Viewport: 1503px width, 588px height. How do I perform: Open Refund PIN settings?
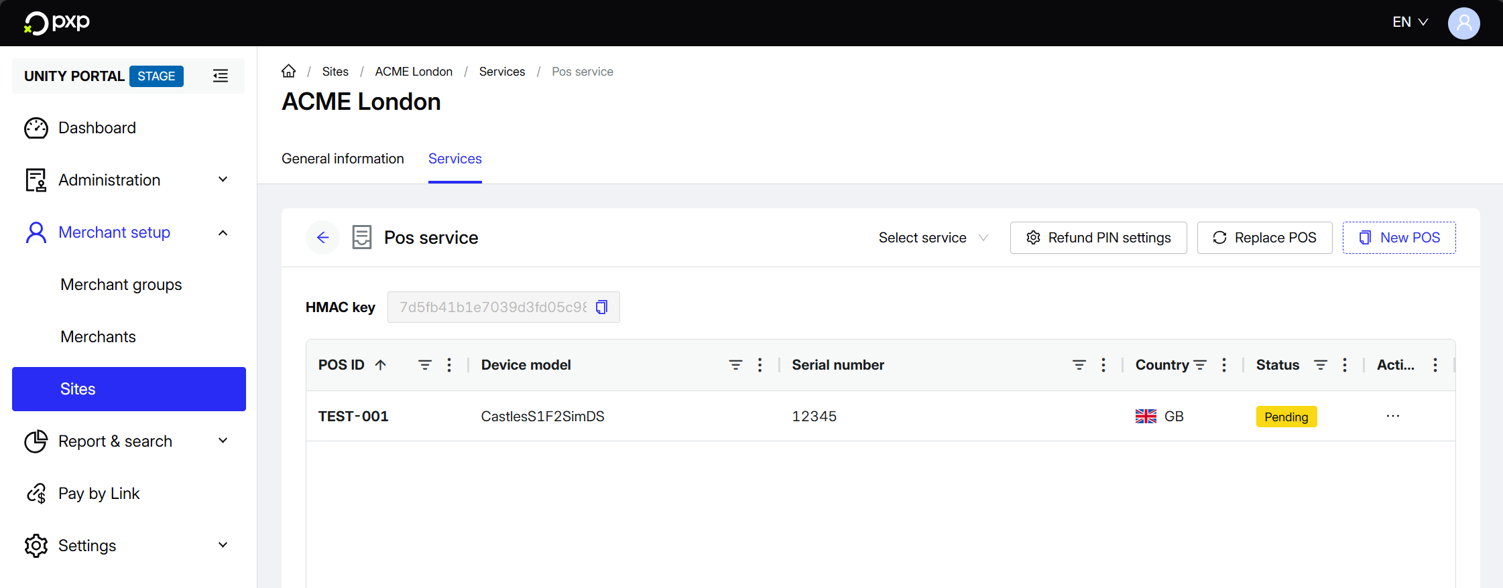coord(1098,238)
